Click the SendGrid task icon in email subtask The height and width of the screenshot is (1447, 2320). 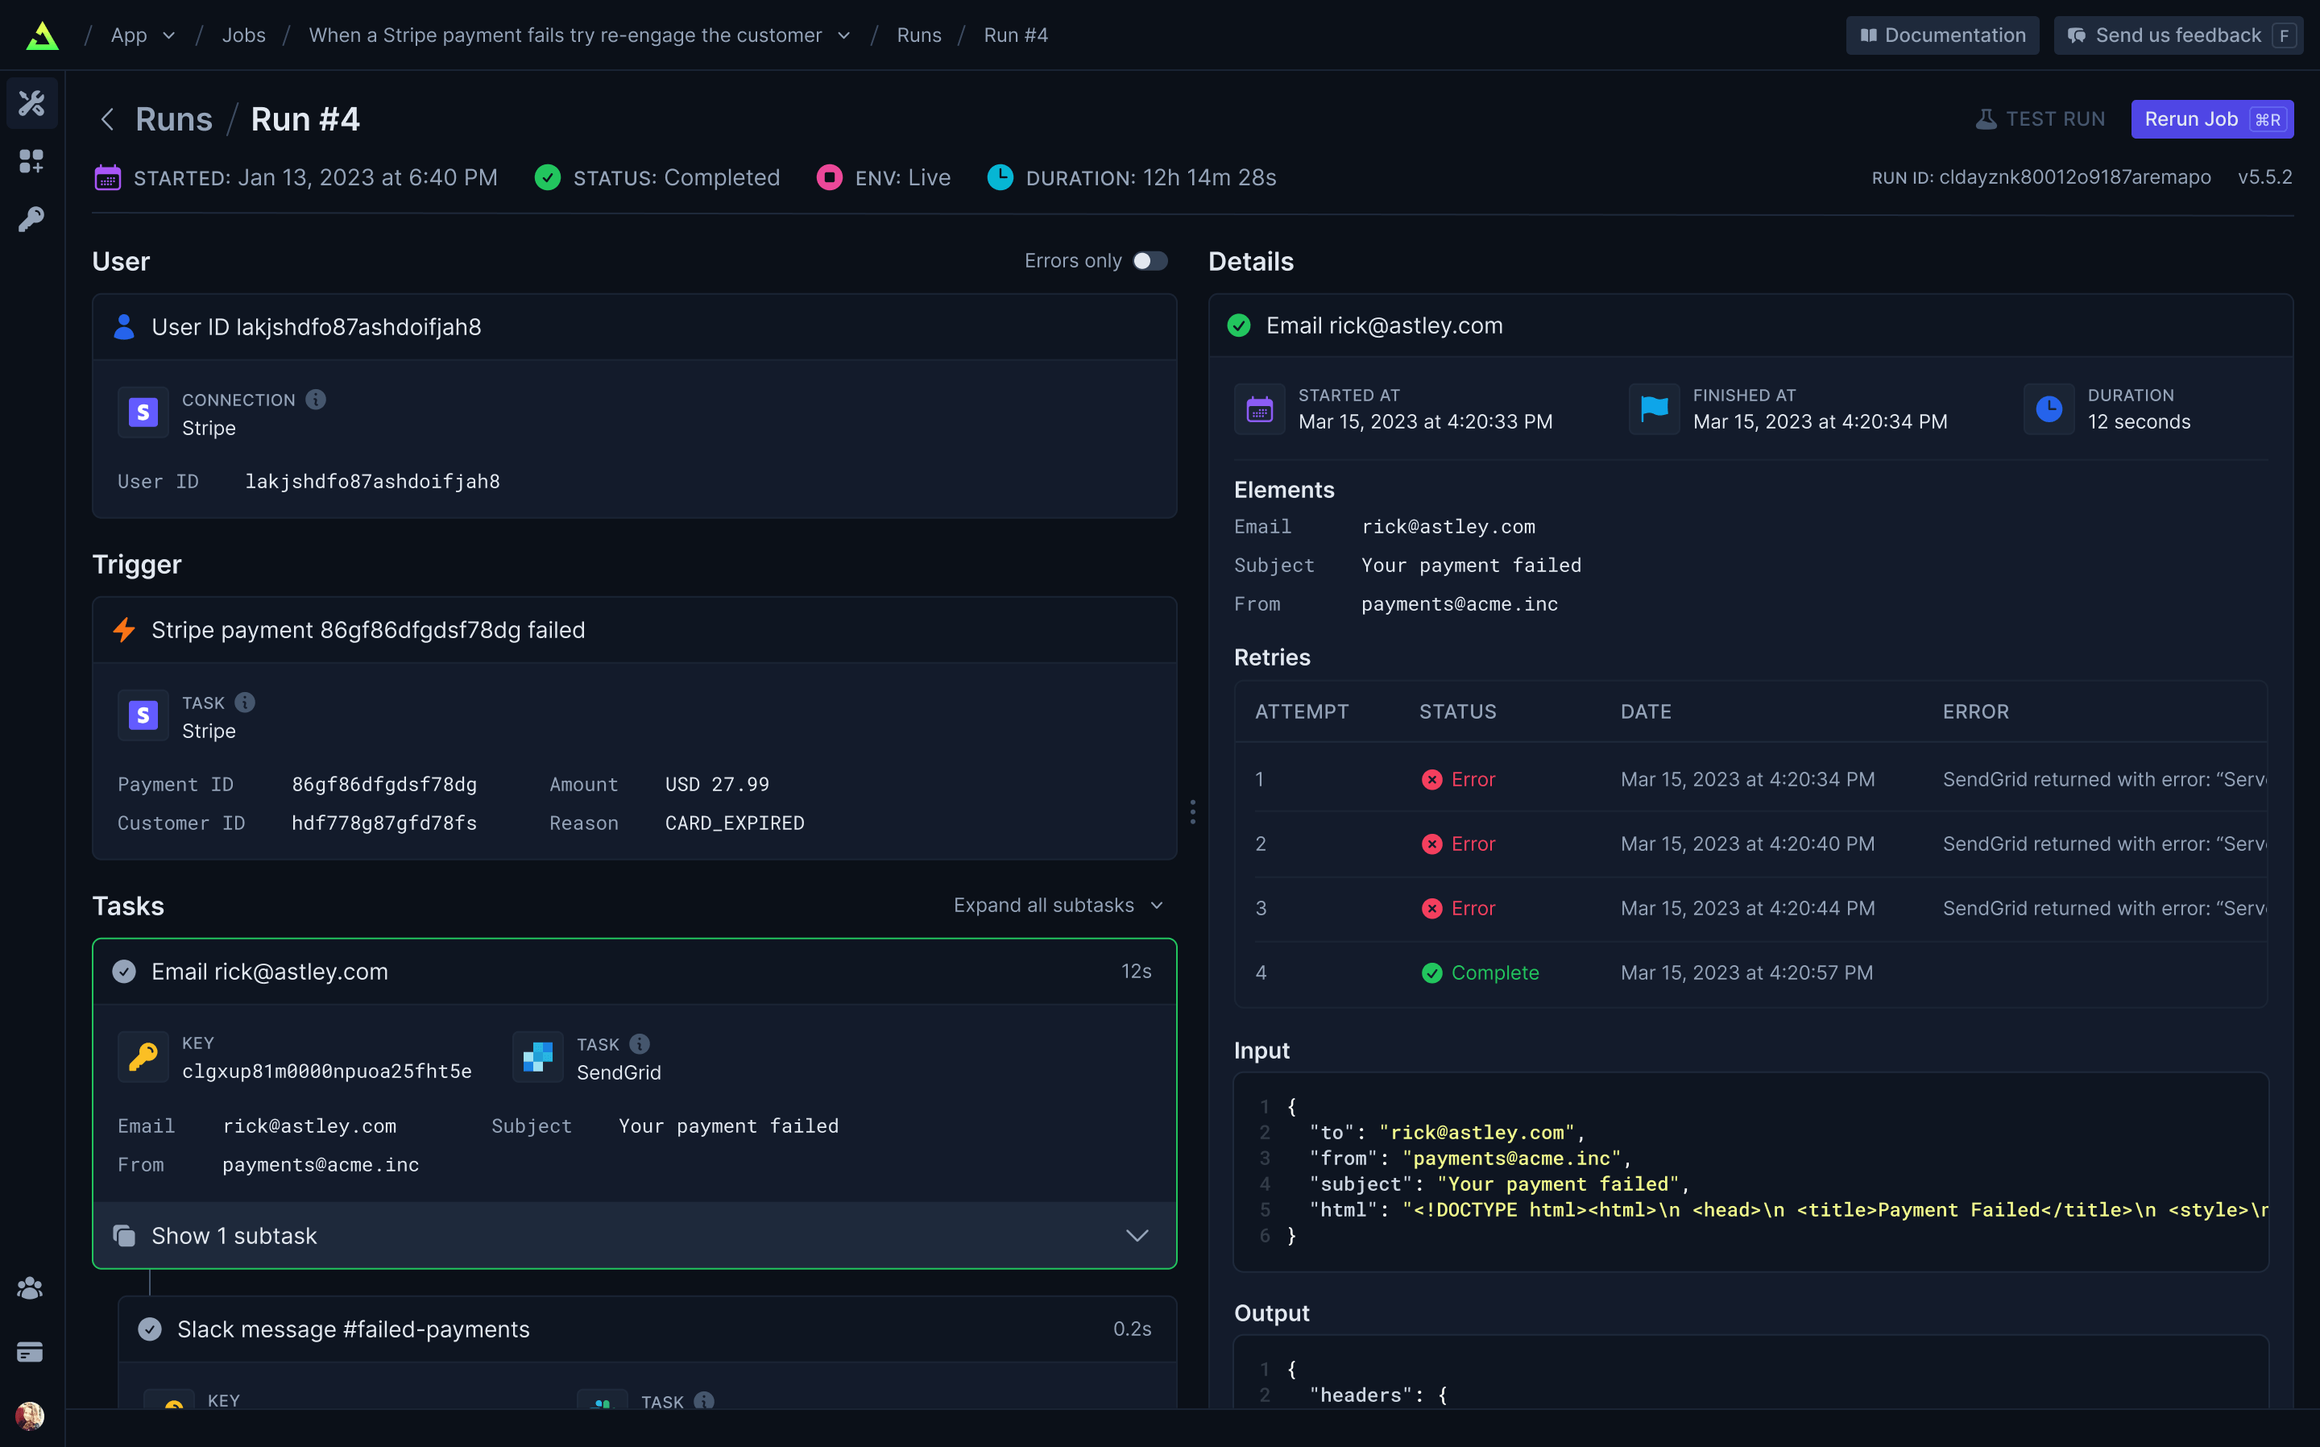pos(536,1057)
